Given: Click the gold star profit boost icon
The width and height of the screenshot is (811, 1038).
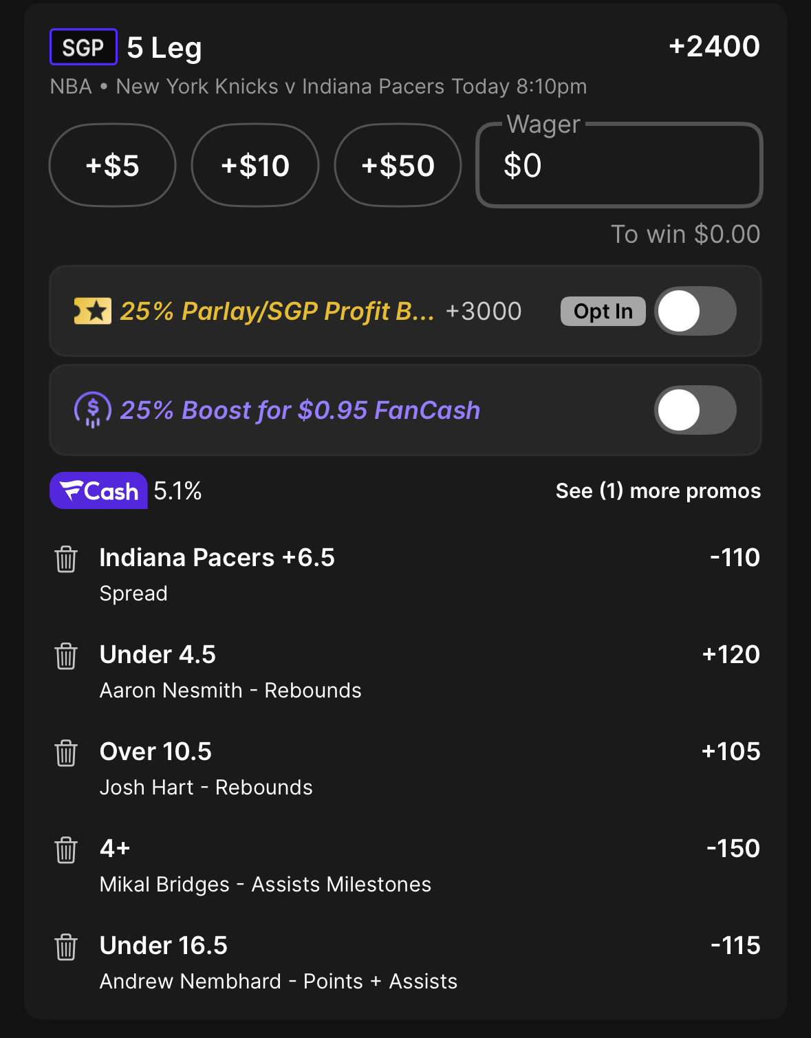Looking at the screenshot, I should coord(93,312).
